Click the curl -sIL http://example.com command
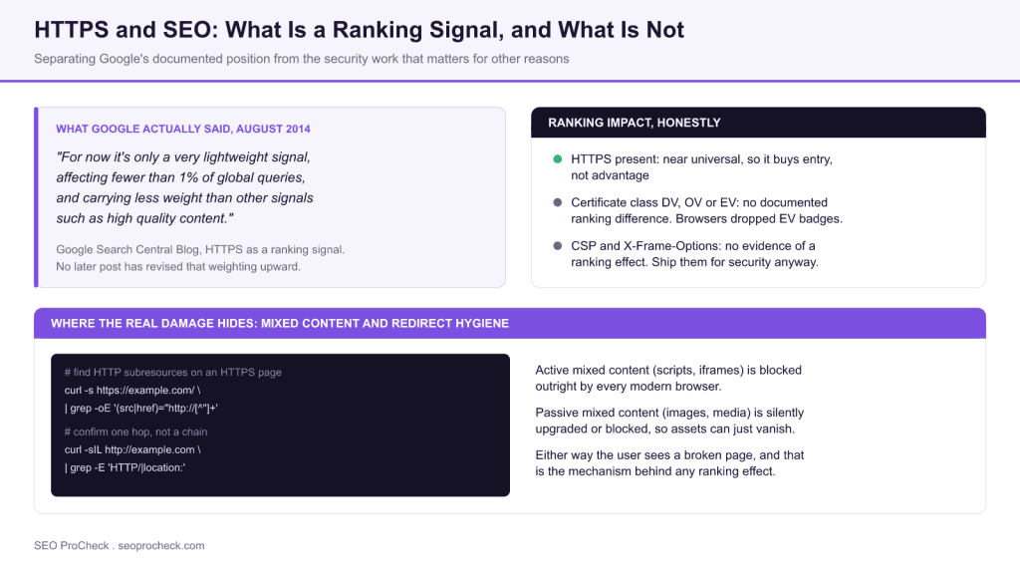Image resolution: width=1020 pixels, height=574 pixels. [132, 449]
